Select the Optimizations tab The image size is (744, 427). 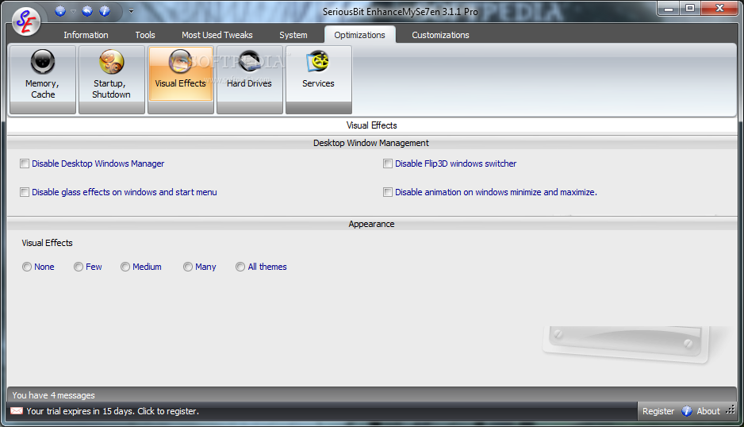click(x=359, y=35)
